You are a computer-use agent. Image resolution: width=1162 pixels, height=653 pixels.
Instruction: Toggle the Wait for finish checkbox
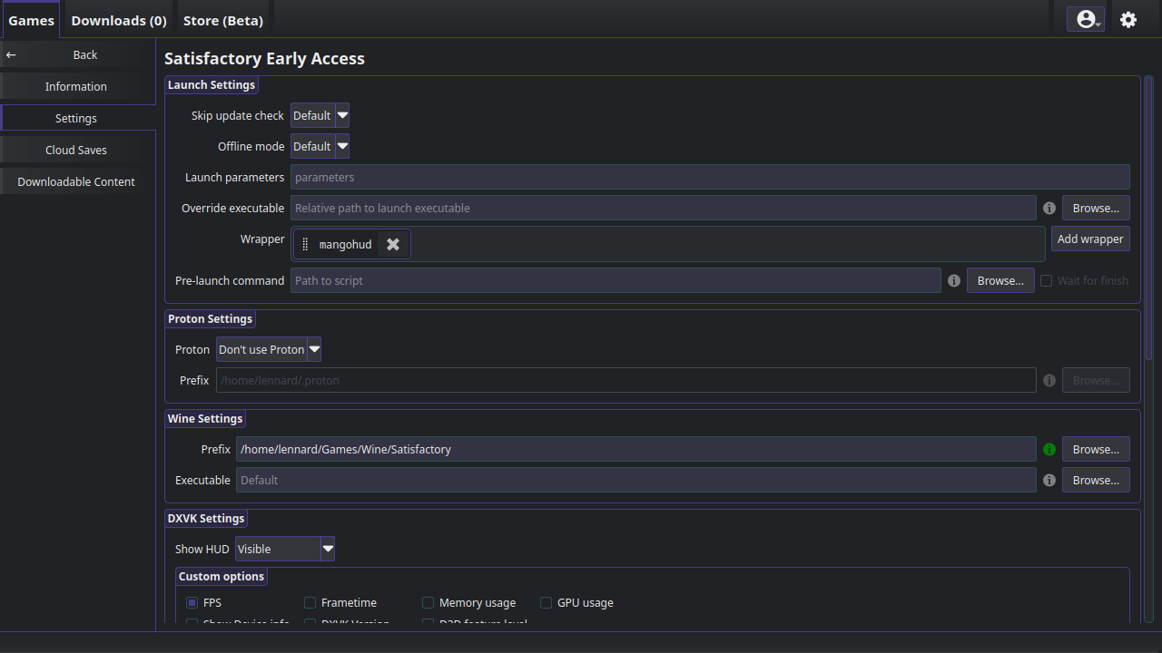point(1046,280)
